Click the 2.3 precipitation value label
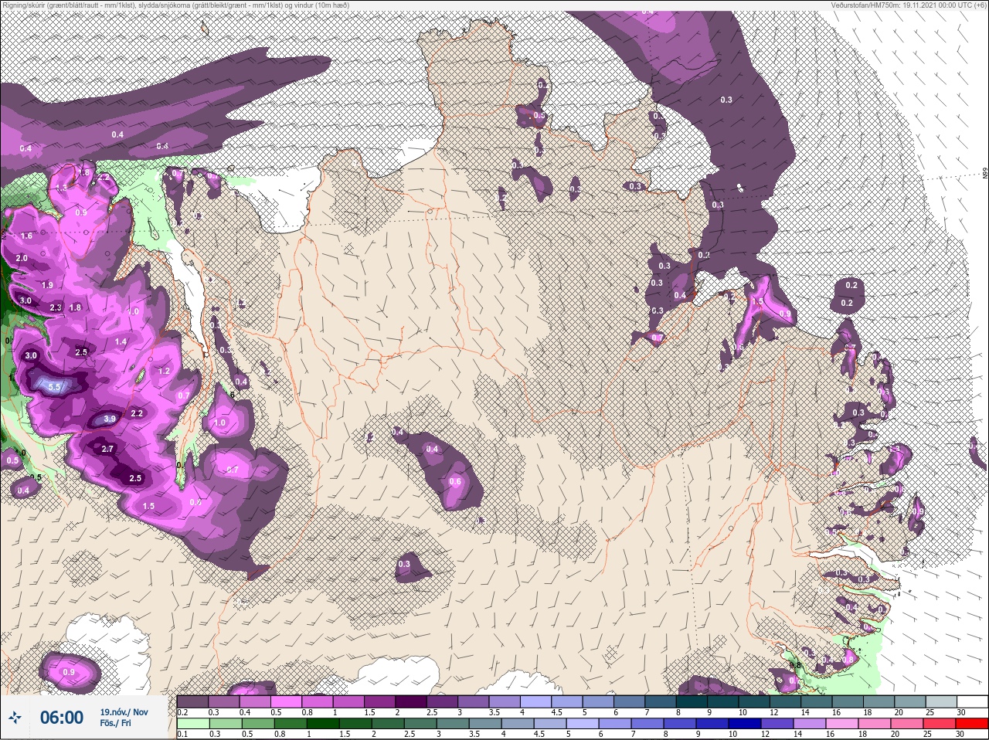Screen dimensions: 989x740 coord(56,307)
